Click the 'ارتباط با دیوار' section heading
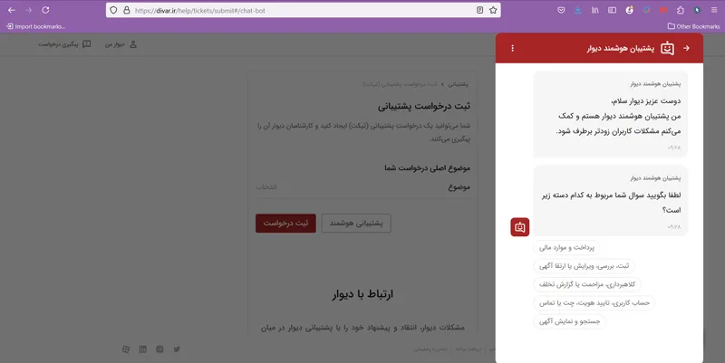The height and width of the screenshot is (363, 725). (362, 294)
